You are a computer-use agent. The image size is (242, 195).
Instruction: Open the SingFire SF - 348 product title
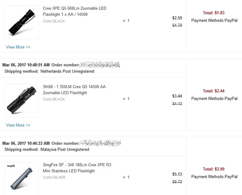[77, 168]
